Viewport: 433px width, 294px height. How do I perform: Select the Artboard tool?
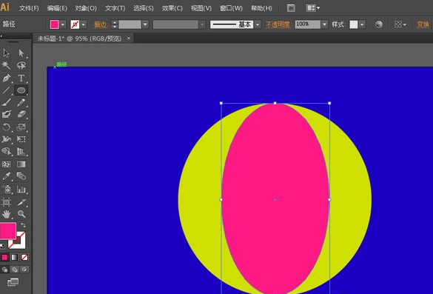[x=7, y=202]
